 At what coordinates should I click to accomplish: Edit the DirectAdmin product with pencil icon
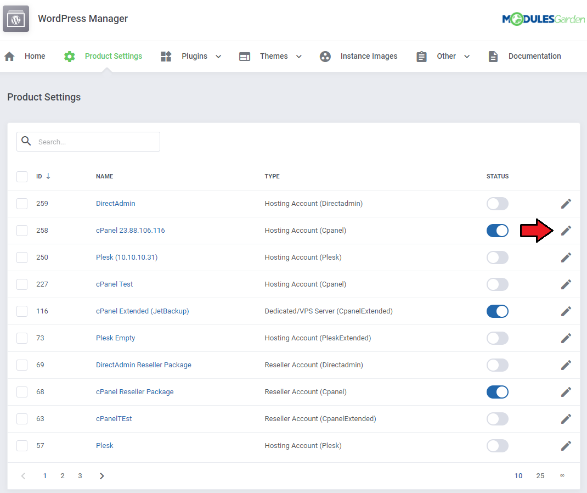566,204
